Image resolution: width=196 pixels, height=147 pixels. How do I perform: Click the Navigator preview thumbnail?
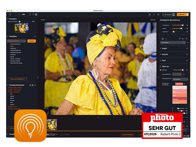pyautogui.click(x=22, y=28)
